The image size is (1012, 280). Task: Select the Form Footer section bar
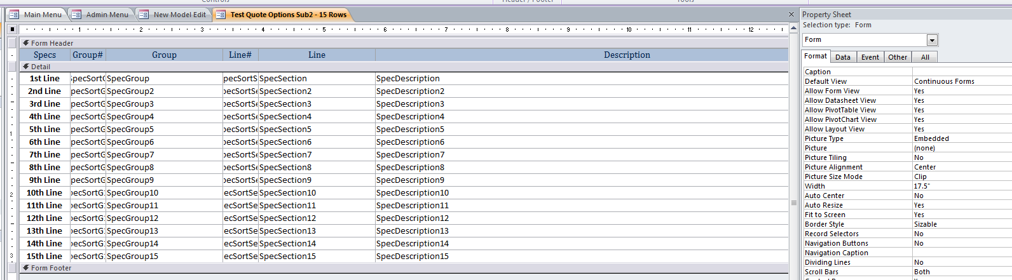pyautogui.click(x=404, y=268)
